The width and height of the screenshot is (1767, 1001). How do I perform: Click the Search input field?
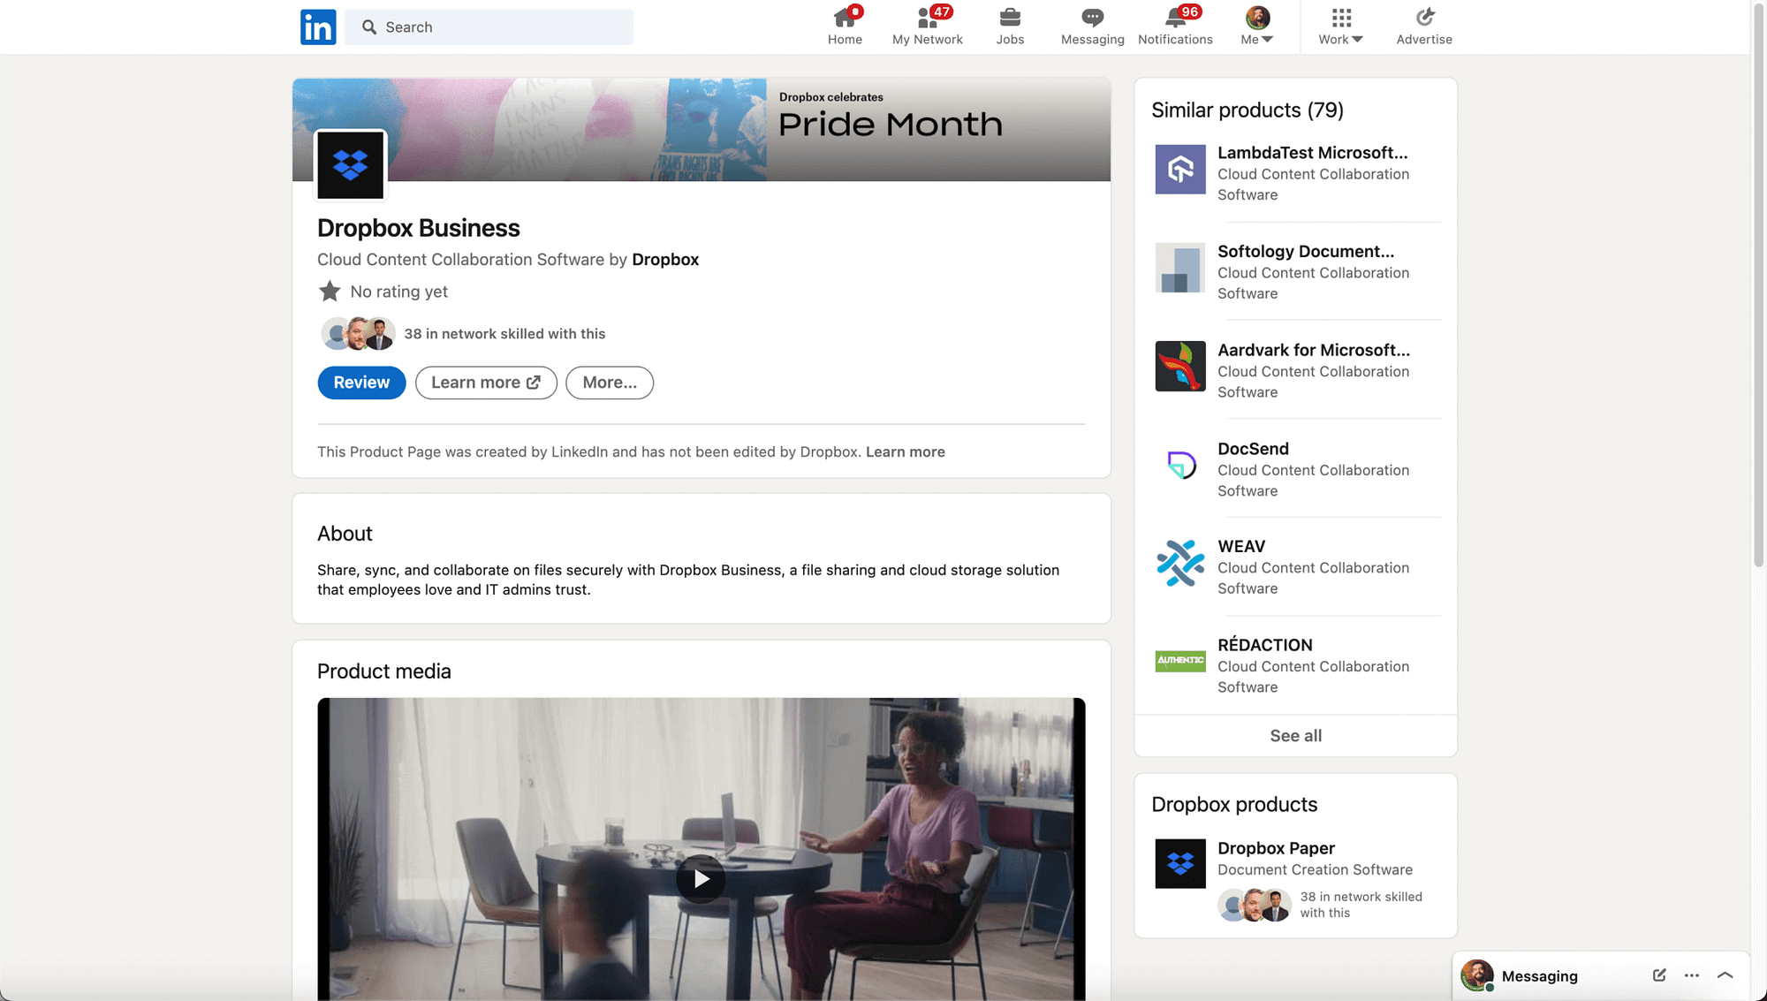pyautogui.click(x=489, y=27)
